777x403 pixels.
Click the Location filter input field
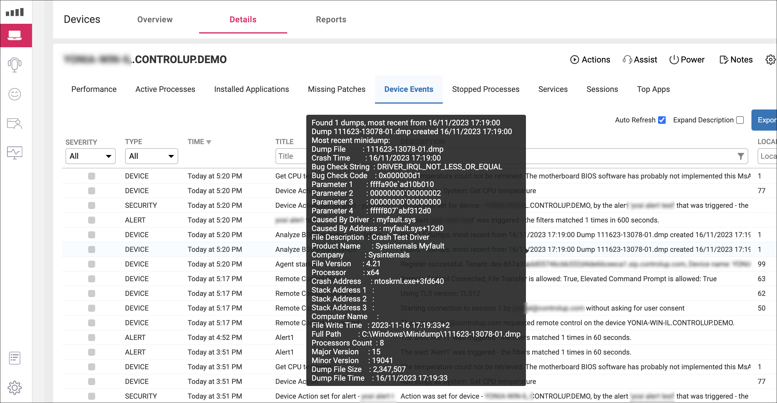(767, 156)
